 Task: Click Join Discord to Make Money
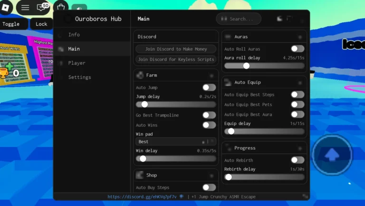[x=176, y=49]
